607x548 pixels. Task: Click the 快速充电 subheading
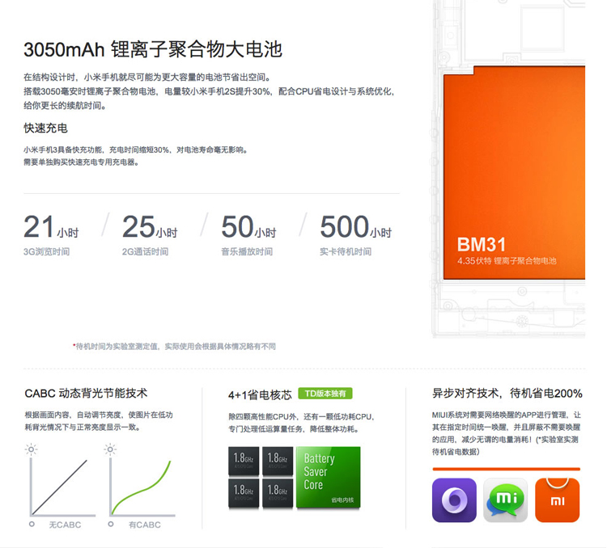point(45,128)
